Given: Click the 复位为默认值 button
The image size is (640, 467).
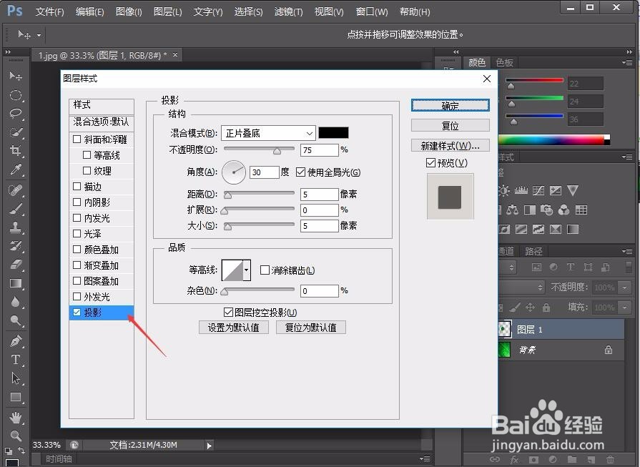Looking at the screenshot, I should (310, 327).
